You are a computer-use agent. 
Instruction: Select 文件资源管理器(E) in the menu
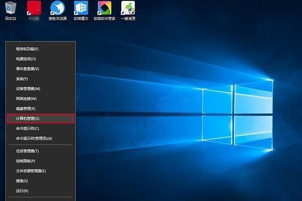(x=41, y=171)
